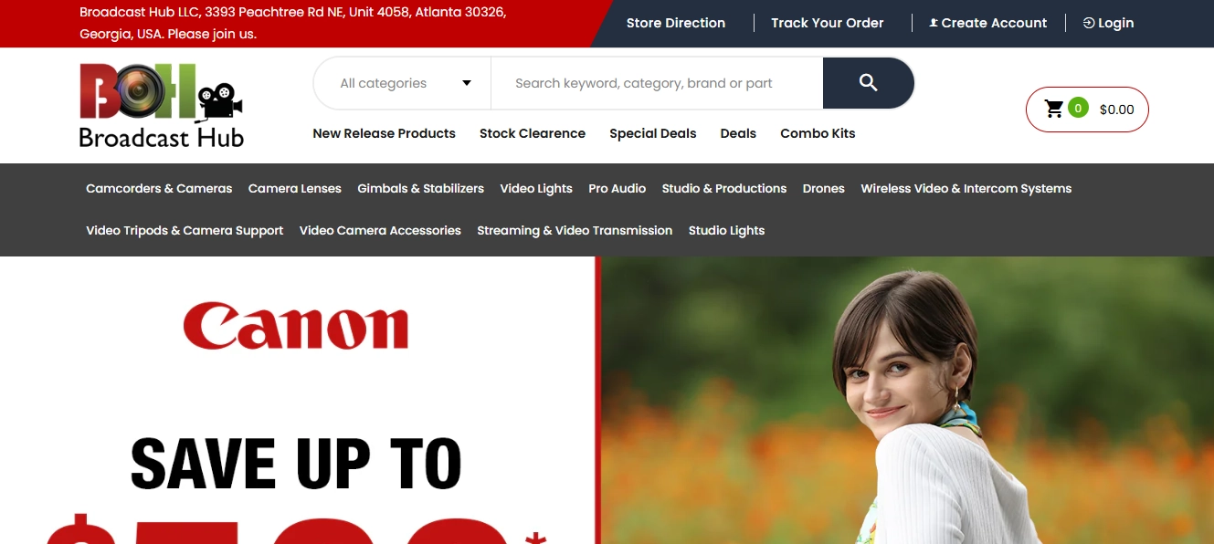1214x544 pixels.
Task: Open the shopping cart icon
Action: click(1054, 110)
